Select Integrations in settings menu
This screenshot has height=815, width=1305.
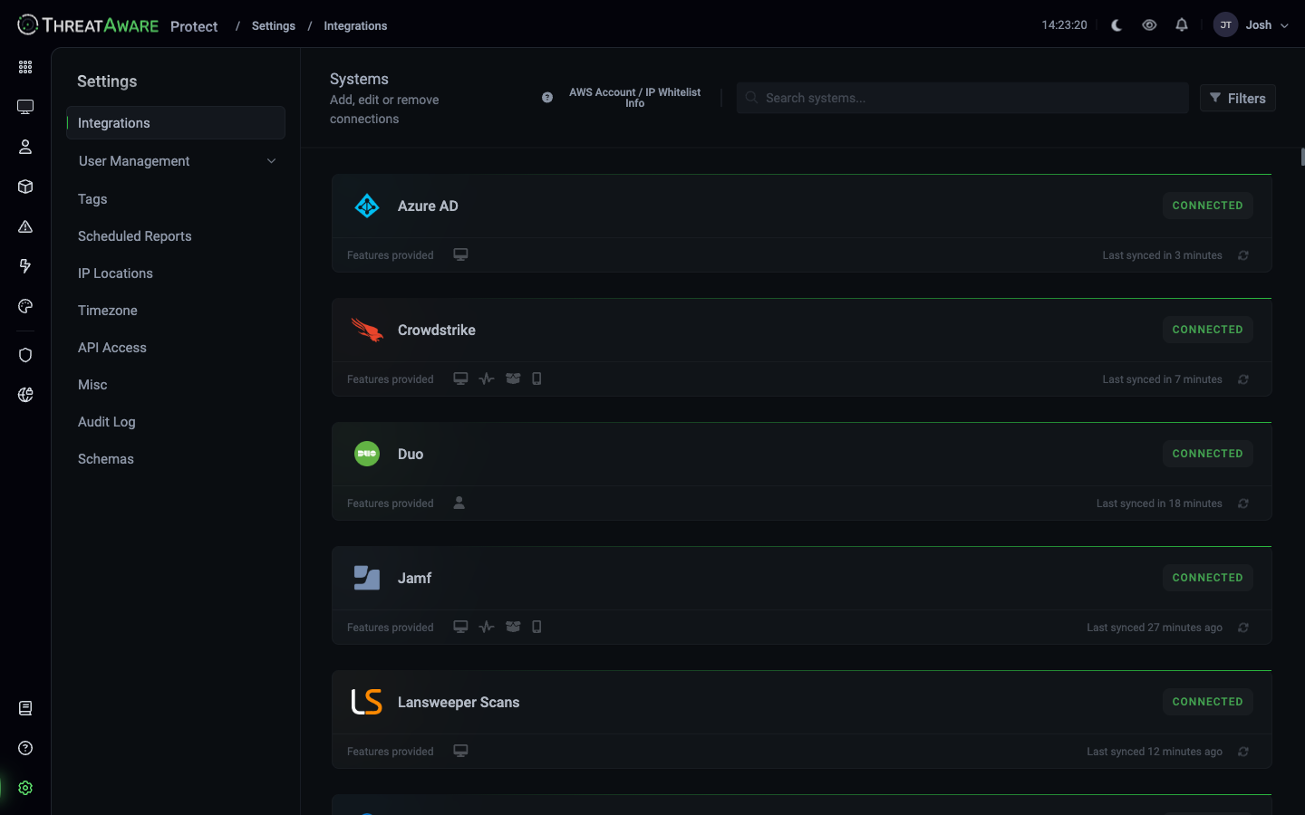[x=176, y=123]
